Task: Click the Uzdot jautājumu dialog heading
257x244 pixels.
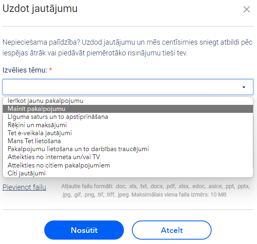Action: [40, 8]
